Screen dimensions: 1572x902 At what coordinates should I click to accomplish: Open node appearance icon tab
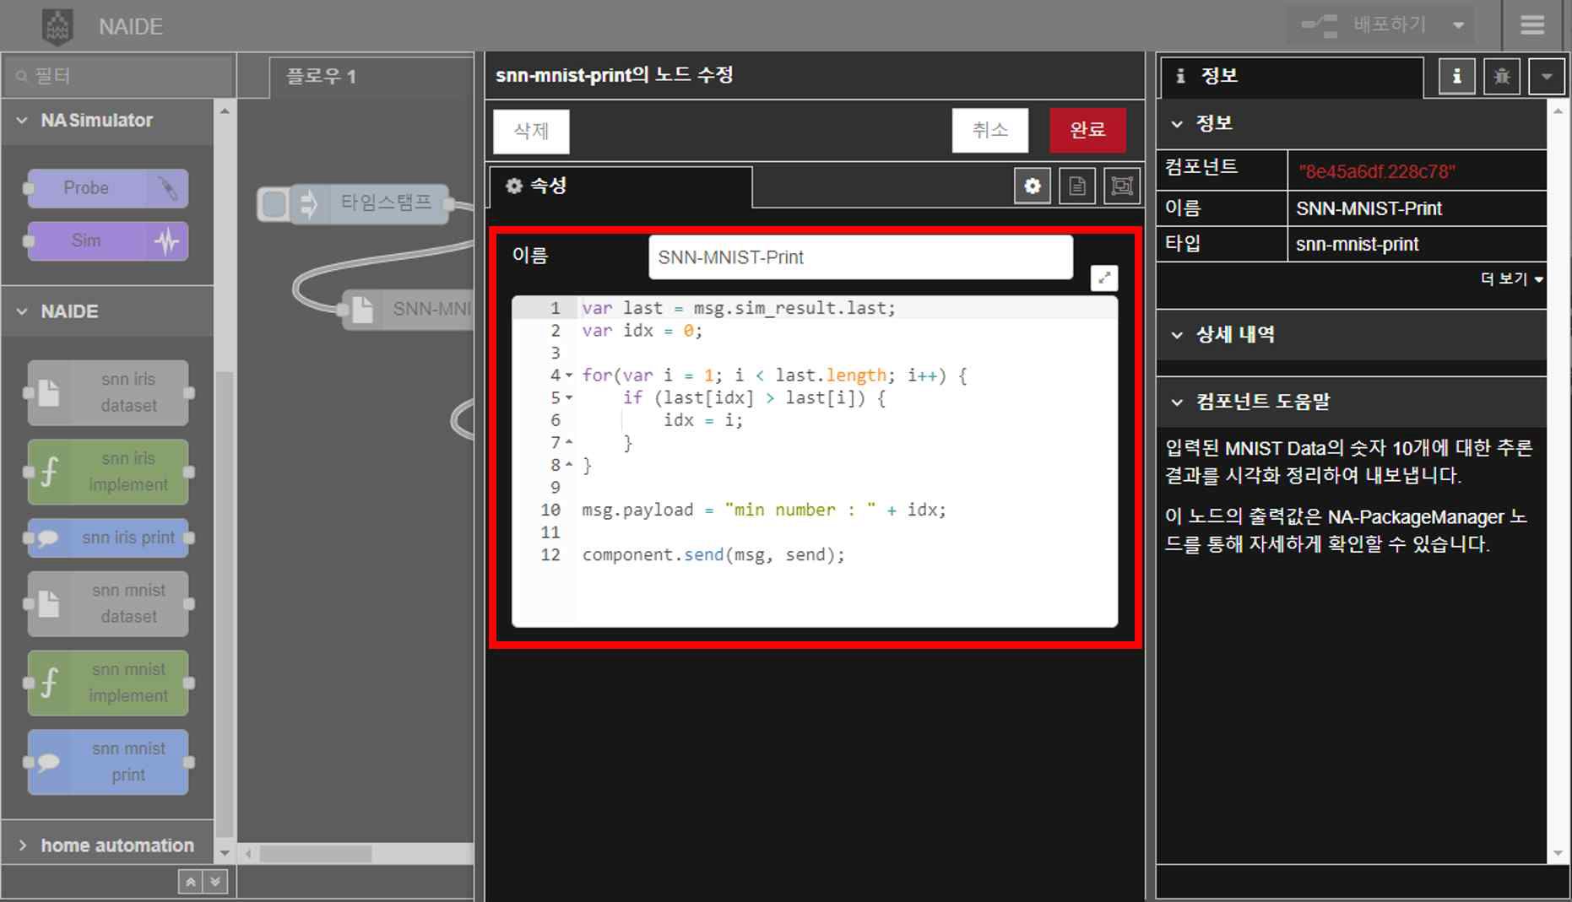[x=1122, y=186]
